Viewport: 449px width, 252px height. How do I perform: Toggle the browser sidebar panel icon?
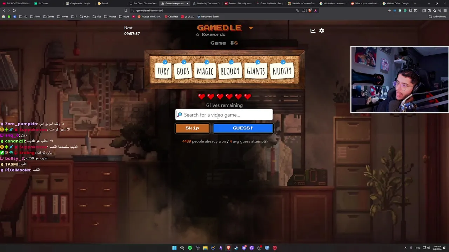point(424,10)
